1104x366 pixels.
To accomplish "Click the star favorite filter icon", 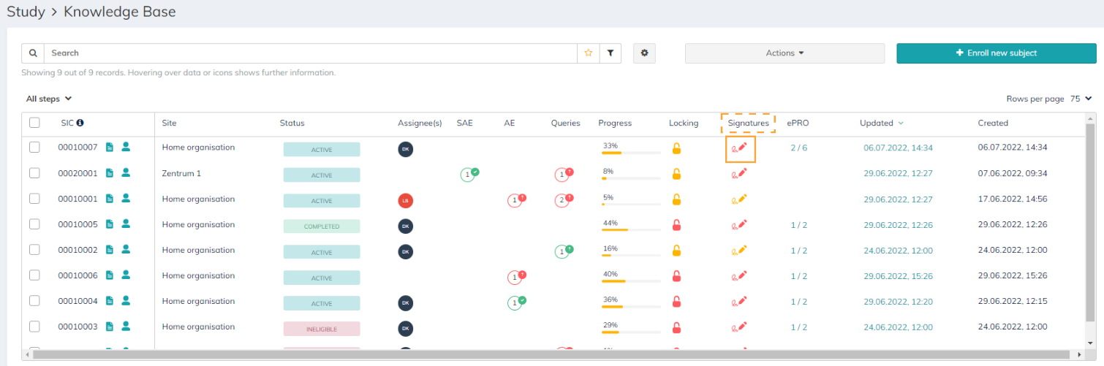I will [589, 53].
